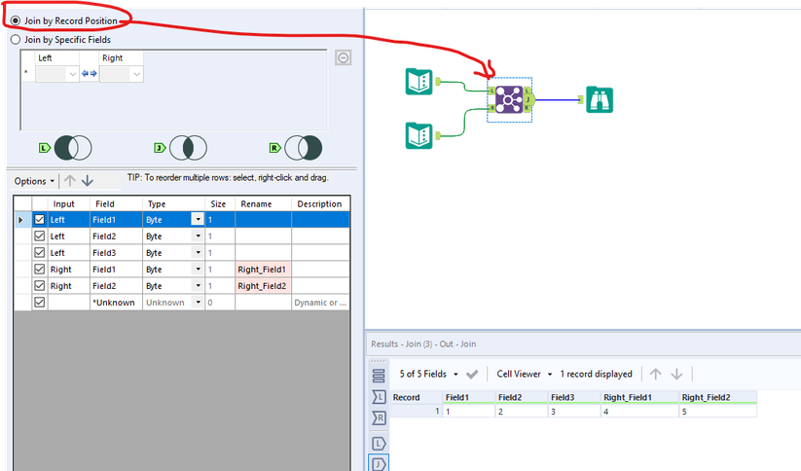The image size is (801, 471).
Task: Click the Join tool J output anchor
Action: (528, 99)
